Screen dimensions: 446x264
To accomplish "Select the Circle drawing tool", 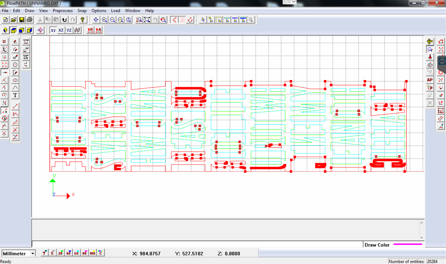I will pos(15,65).
